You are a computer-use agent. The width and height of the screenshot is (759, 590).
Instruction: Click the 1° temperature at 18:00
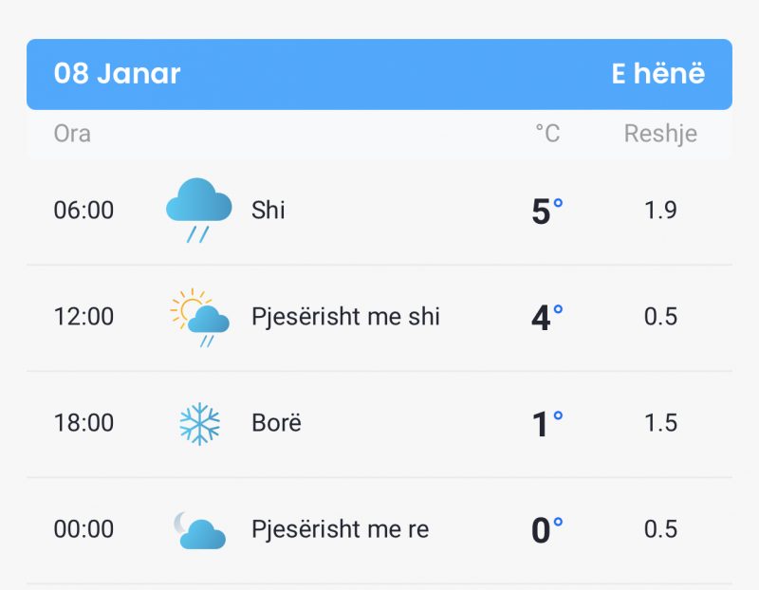point(547,423)
